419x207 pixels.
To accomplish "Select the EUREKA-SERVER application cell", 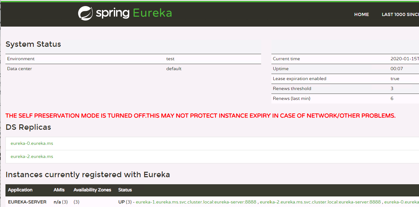I will click(27, 202).
